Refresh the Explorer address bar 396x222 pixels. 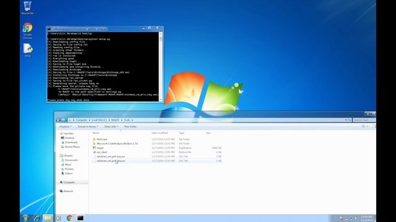tap(350, 120)
